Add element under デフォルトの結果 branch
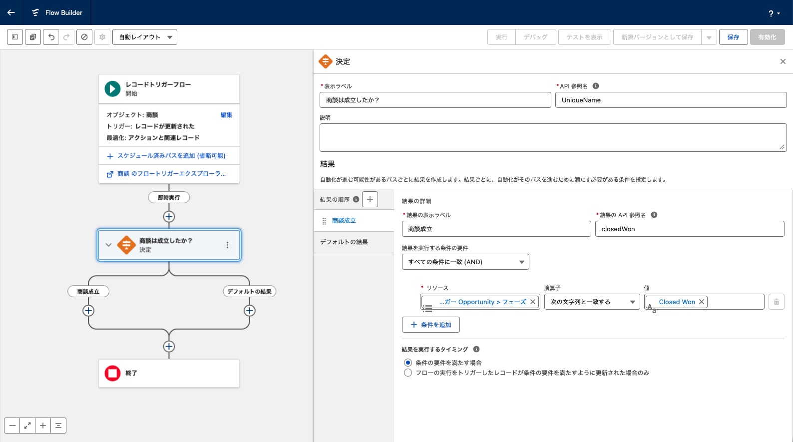The image size is (793, 442). click(x=249, y=310)
